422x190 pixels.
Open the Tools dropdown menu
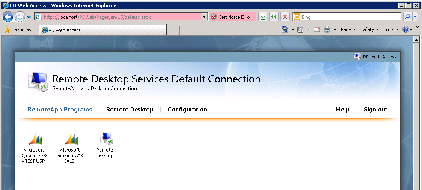click(391, 29)
